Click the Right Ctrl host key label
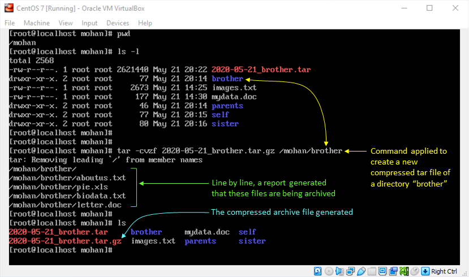 [444, 271]
